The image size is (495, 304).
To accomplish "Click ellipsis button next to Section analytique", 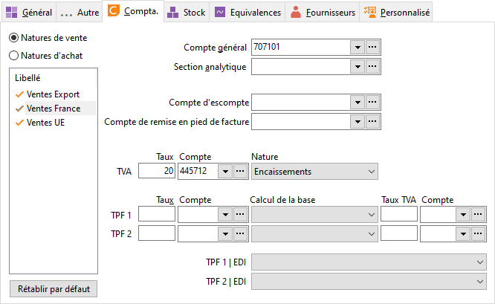I will [372, 67].
